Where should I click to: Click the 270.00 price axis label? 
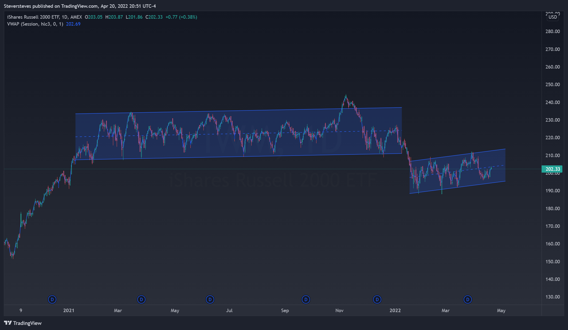point(553,49)
